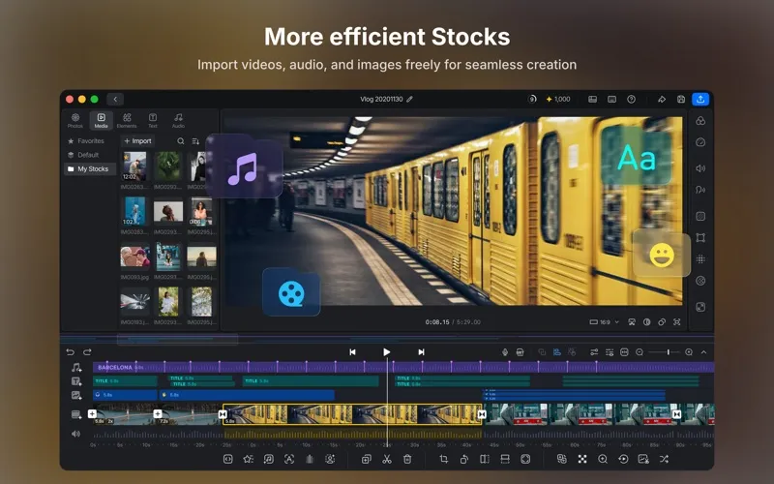
Task: Delete selected clip with trash icon
Action: pos(407,459)
